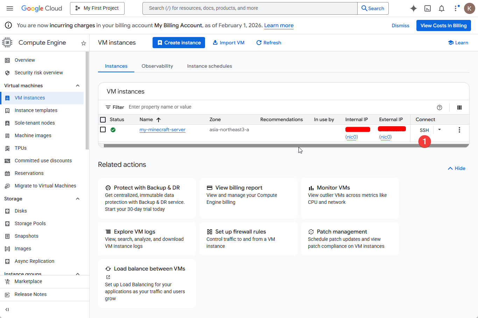Viewport: 478px width, 318px height.
Task: Click the info icon in billing banner
Action: 8,25
